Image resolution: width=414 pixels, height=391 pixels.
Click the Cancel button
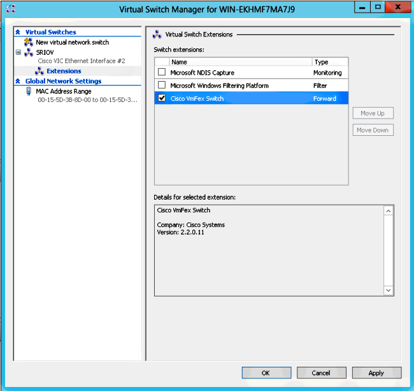click(321, 373)
